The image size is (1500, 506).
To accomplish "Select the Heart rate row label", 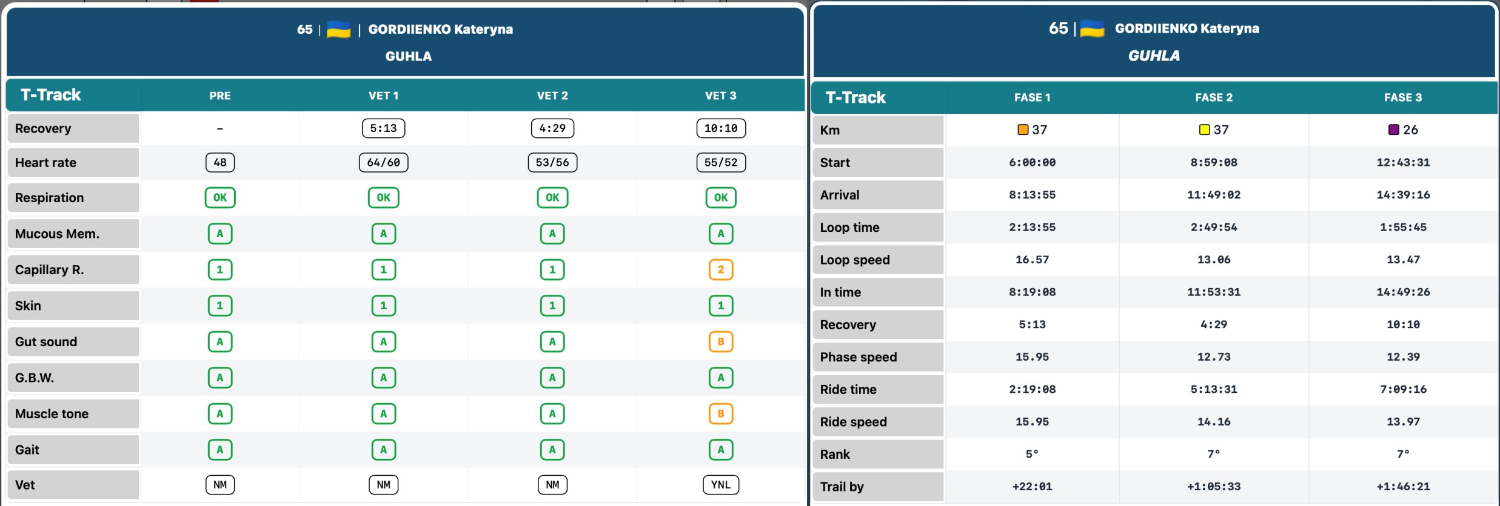I will point(73,162).
